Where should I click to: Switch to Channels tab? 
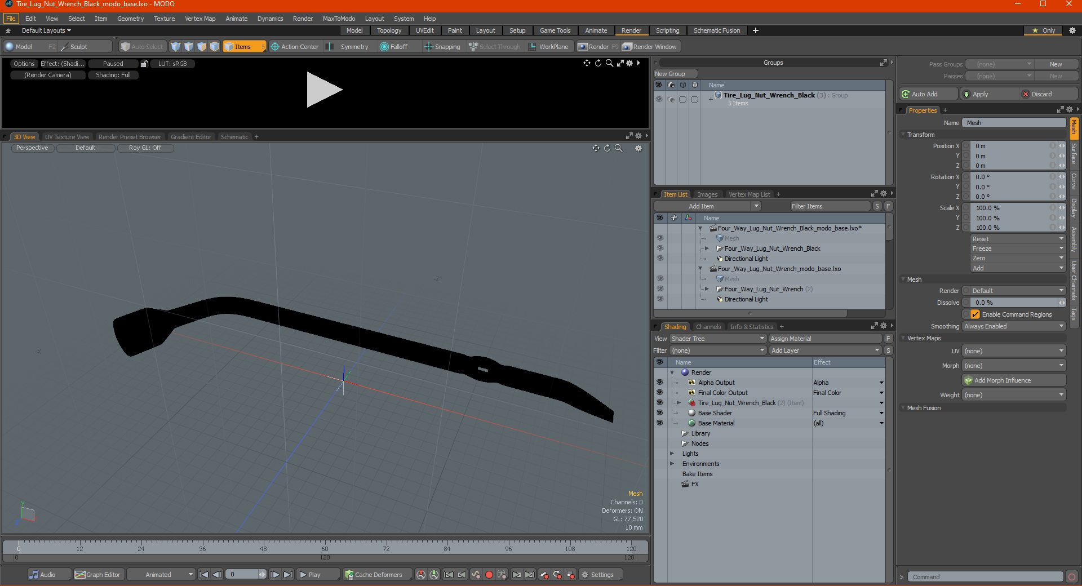708,327
